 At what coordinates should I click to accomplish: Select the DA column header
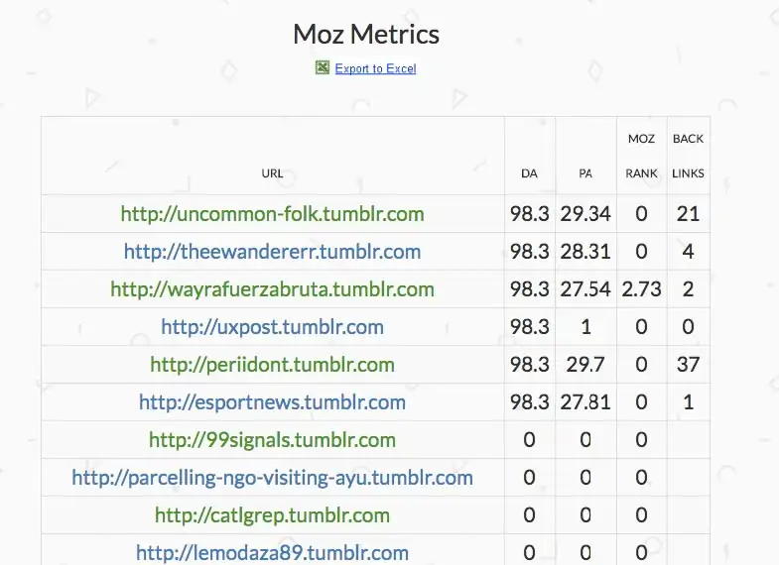(x=529, y=173)
